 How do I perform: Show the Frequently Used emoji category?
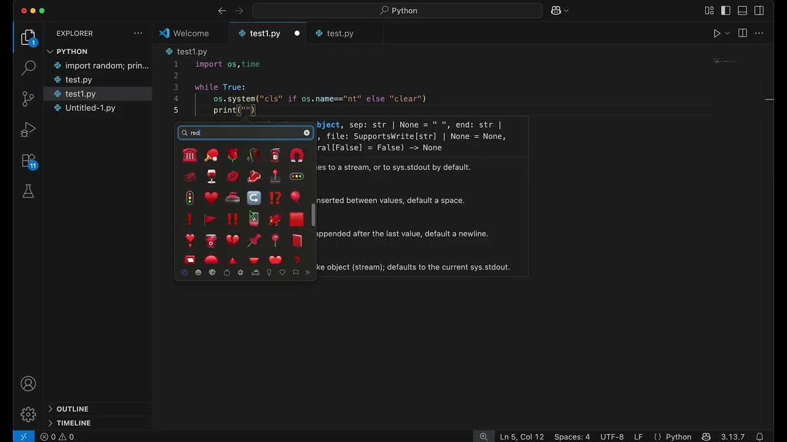[x=184, y=273]
